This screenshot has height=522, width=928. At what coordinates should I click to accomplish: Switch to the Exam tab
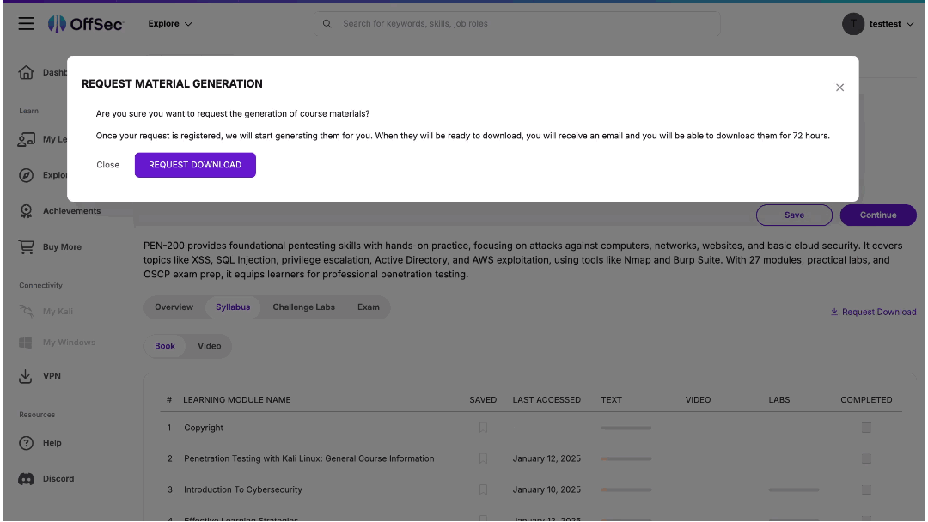pos(368,307)
